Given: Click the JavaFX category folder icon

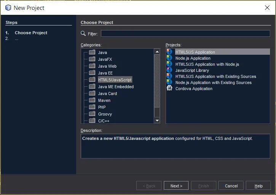Looking at the screenshot, I should pos(92,59).
